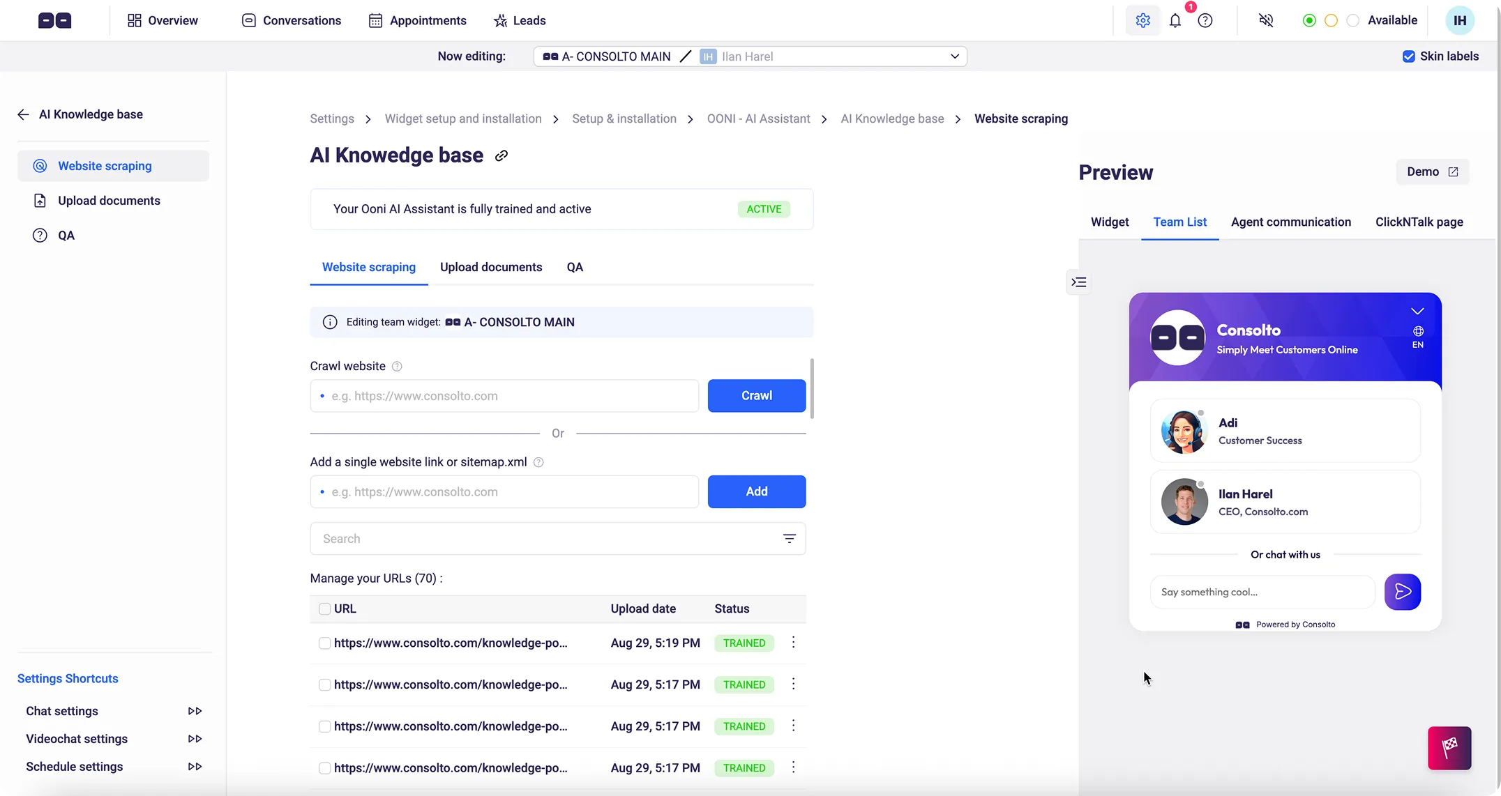The width and height of the screenshot is (1501, 796).
Task: Check the select-all URL header checkbox
Action: click(324, 609)
